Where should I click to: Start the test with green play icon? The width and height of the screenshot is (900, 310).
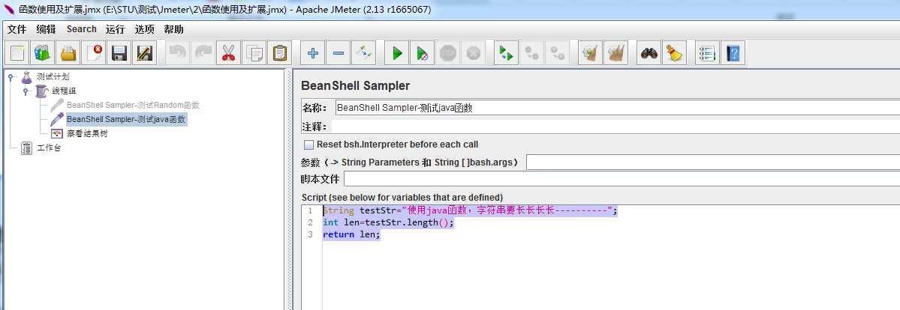pyautogui.click(x=396, y=53)
